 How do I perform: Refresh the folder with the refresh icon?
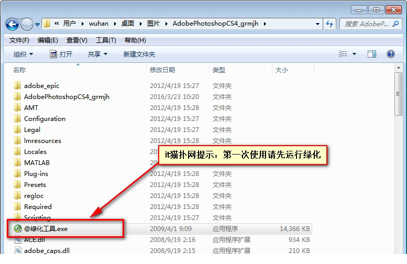[329, 24]
